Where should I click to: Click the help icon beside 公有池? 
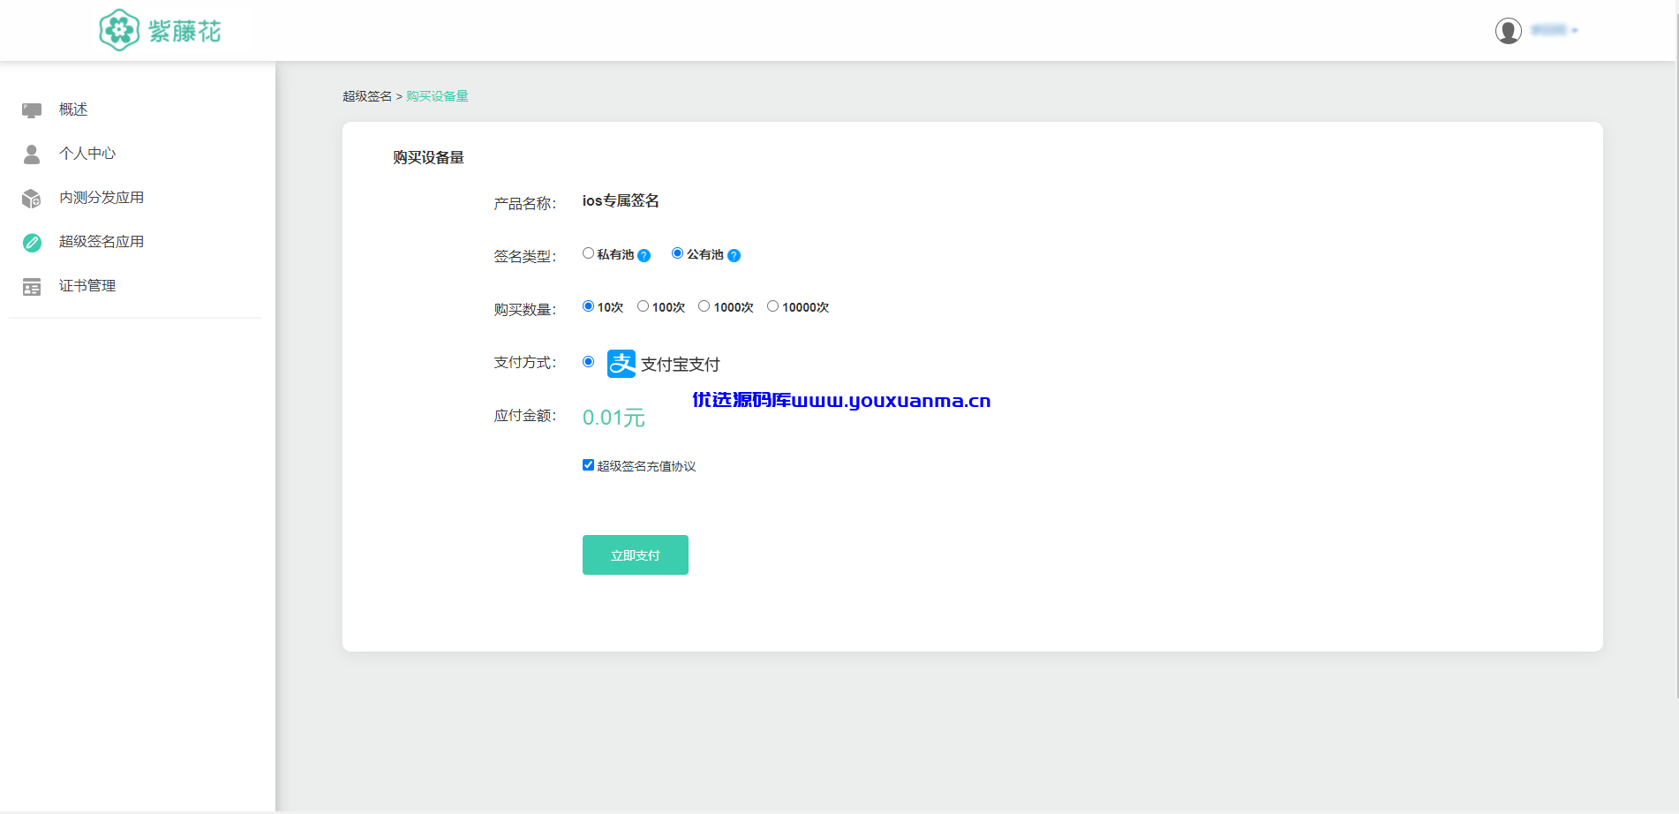point(734,256)
